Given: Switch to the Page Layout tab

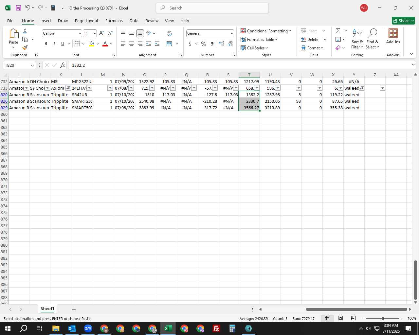Looking at the screenshot, I should coord(86,21).
